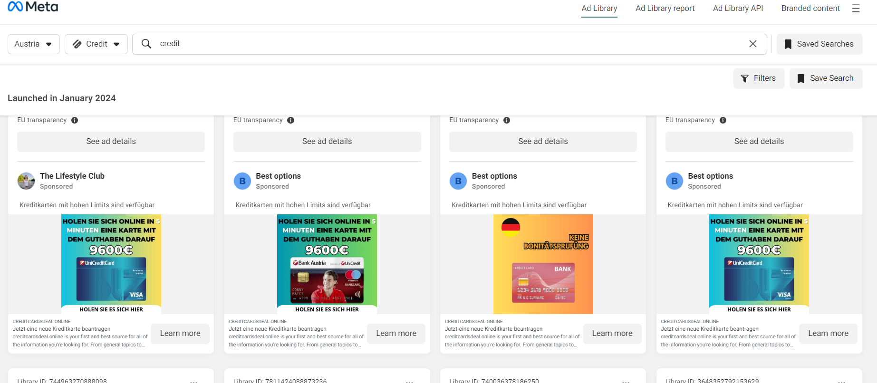See ad details for the Bank Austria ad
Image resolution: width=877 pixels, height=383 pixels.
click(327, 142)
